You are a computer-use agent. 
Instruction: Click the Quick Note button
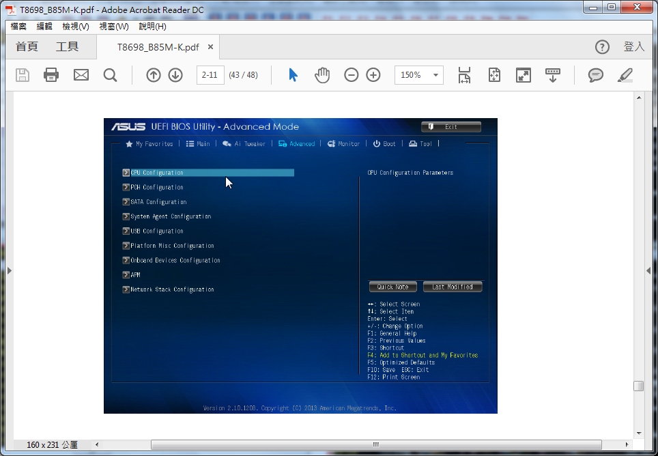point(392,287)
